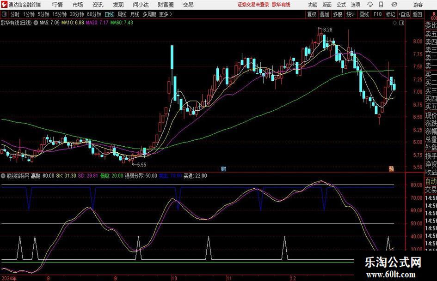Click the 叠加 button
The height and width of the screenshot is (281, 437).
click(x=325, y=14)
